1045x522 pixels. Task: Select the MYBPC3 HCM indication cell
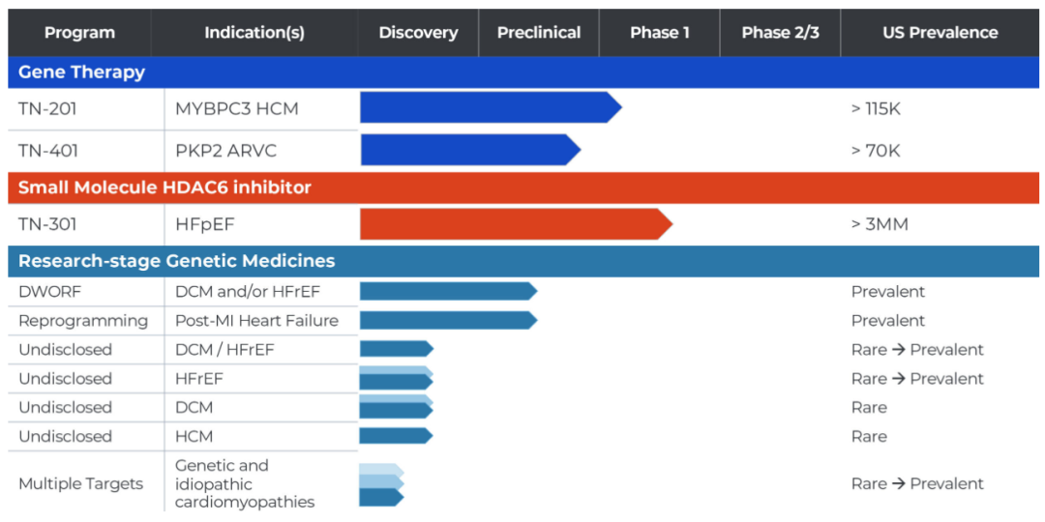coord(261,109)
